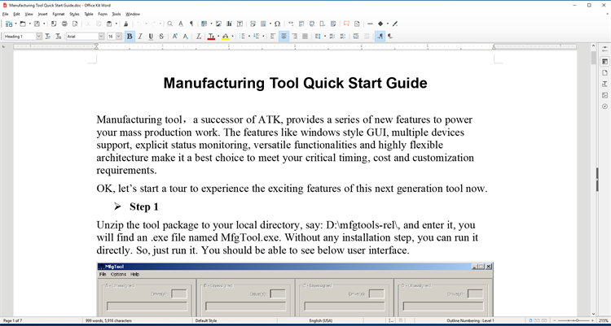
Task: Toggle Italic formatting
Action: (x=140, y=37)
